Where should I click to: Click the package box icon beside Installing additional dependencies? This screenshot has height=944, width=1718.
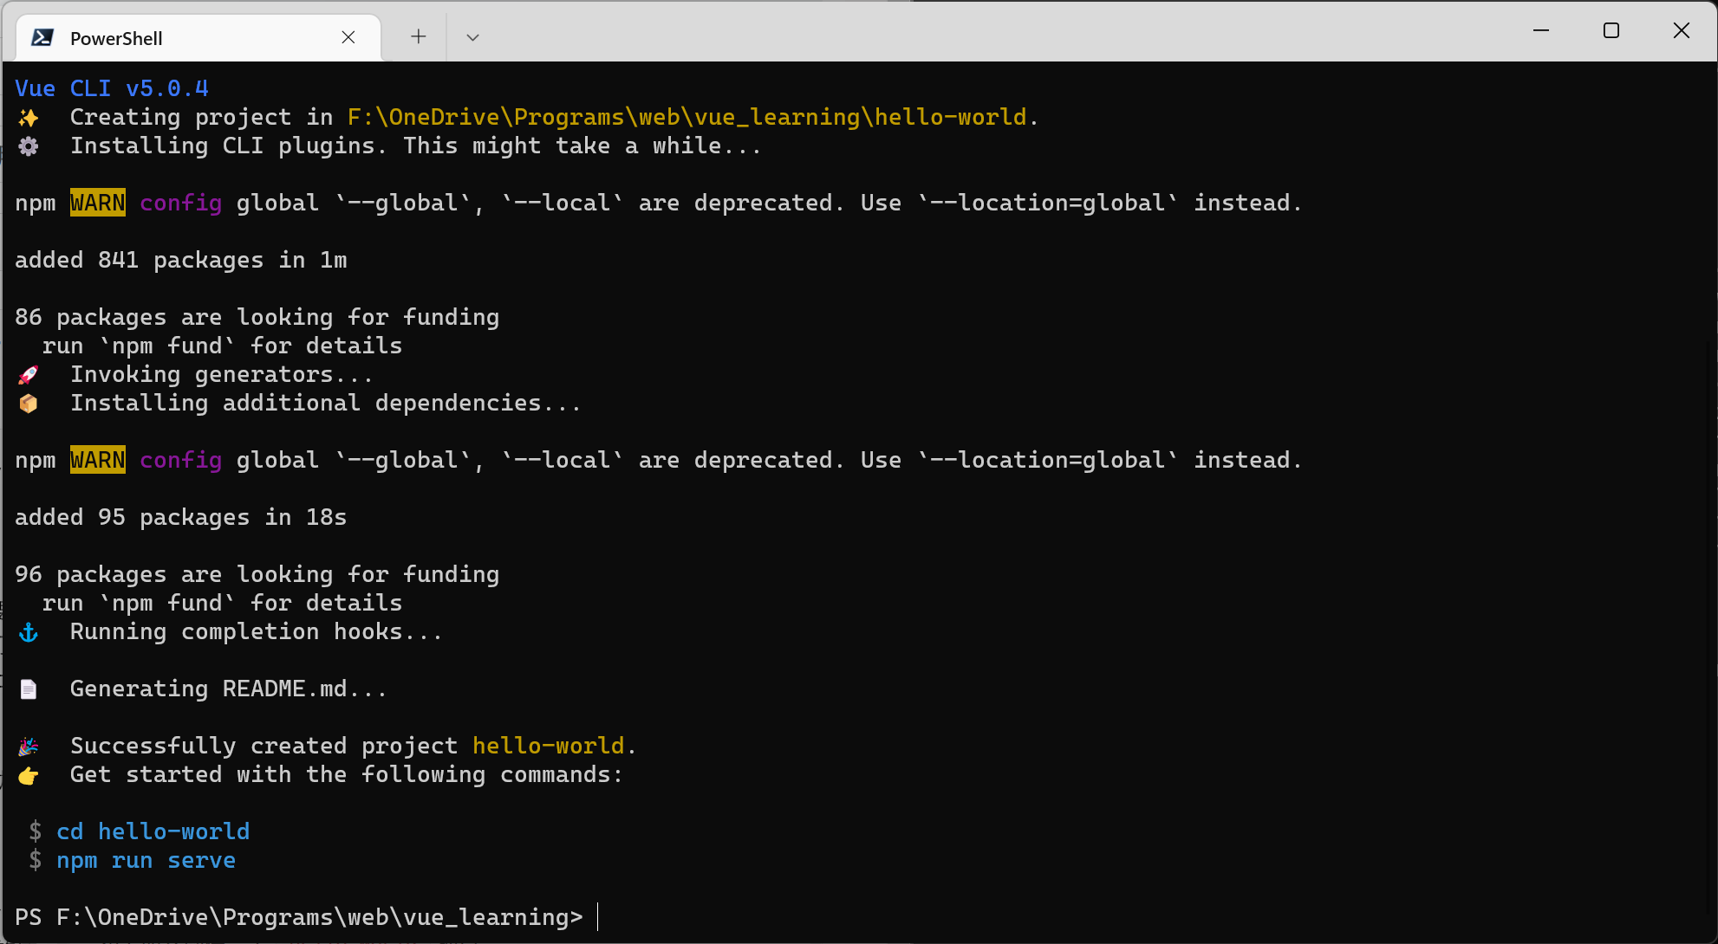tap(29, 404)
